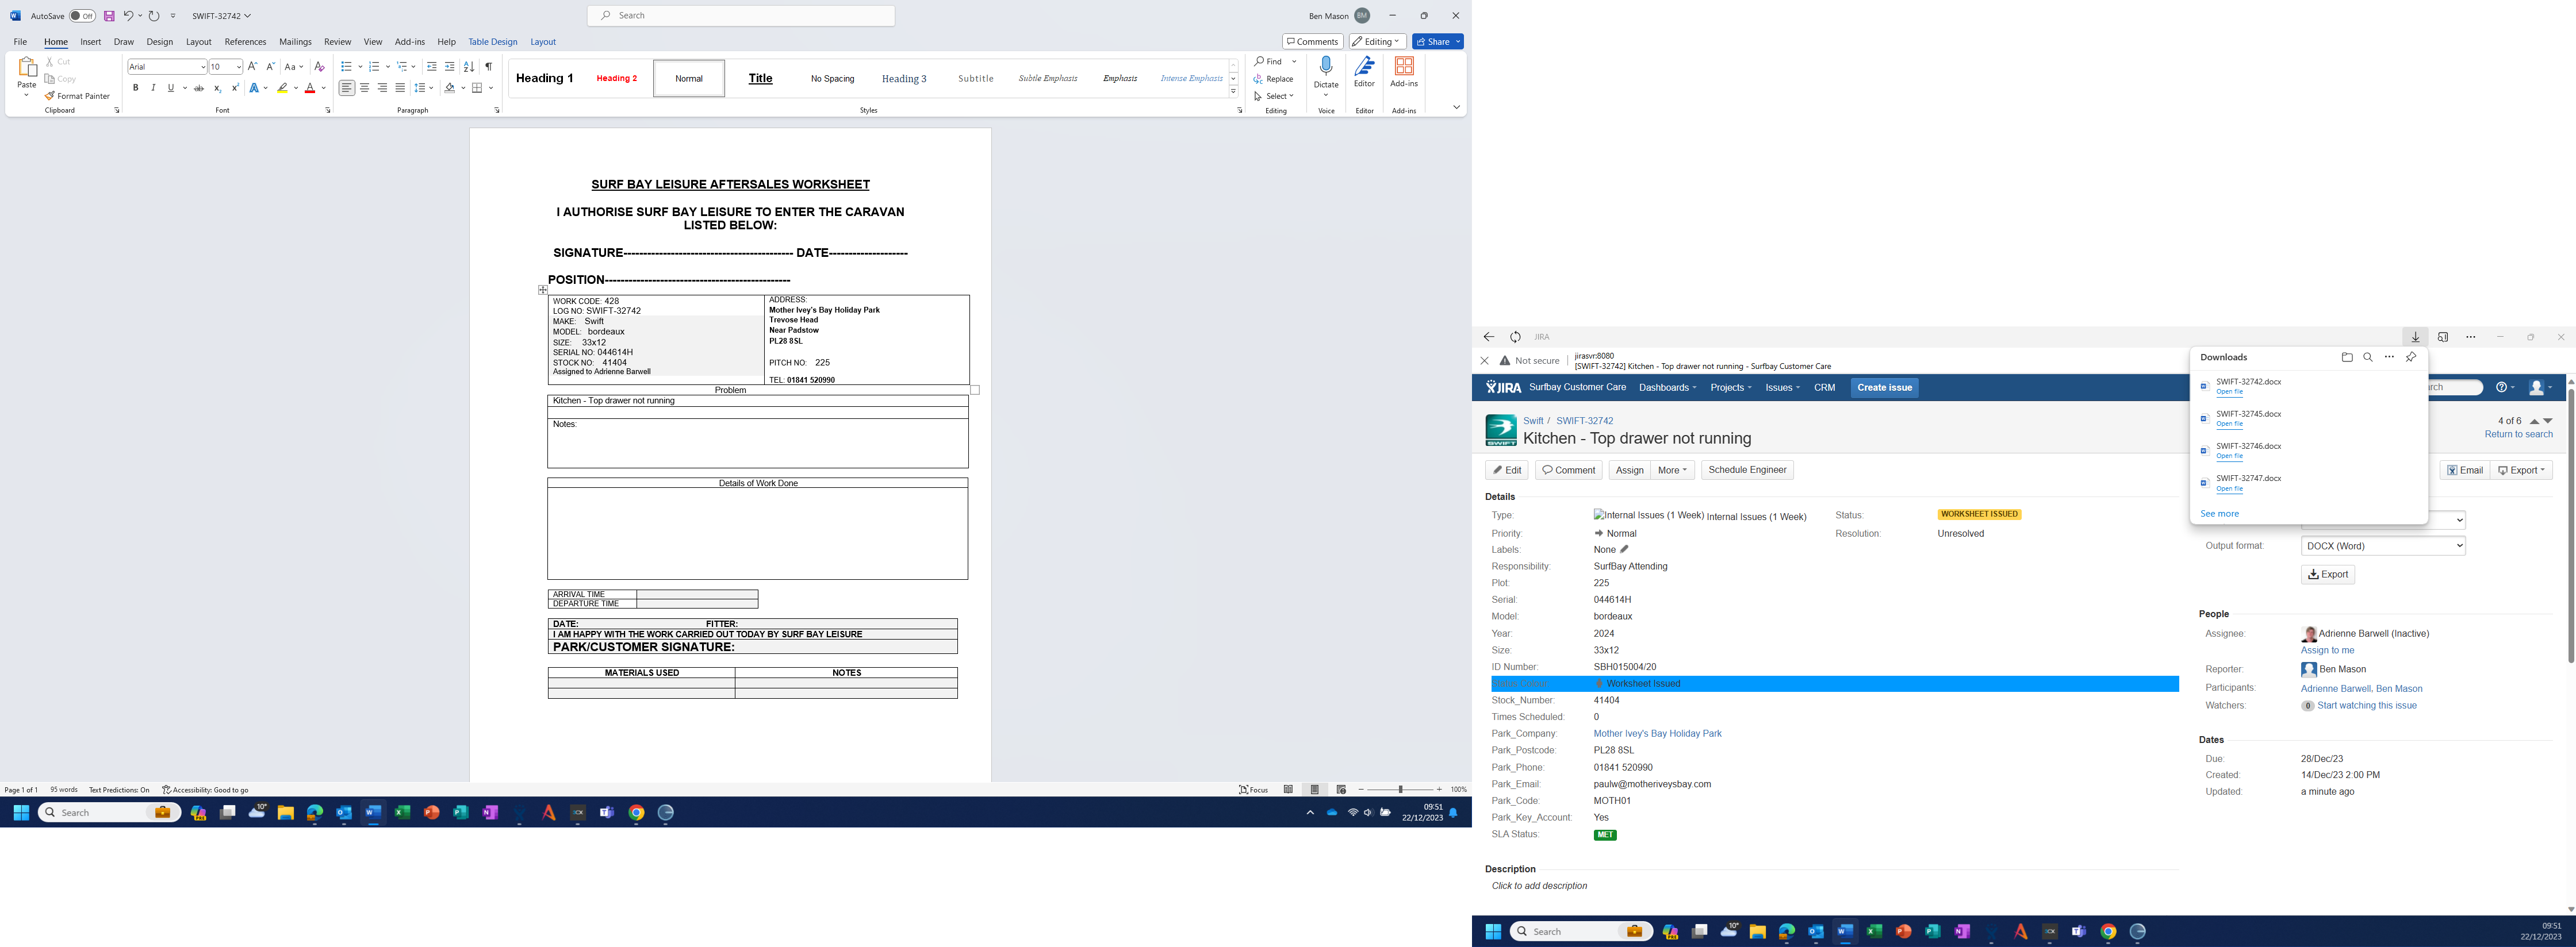The image size is (2576, 947).
Task: Expand the font size dropdown
Action: pos(238,67)
